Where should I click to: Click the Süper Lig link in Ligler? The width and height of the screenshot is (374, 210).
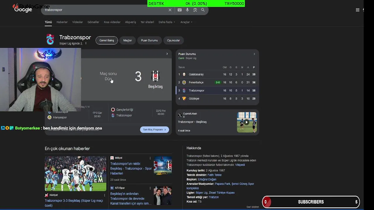coord(201,193)
